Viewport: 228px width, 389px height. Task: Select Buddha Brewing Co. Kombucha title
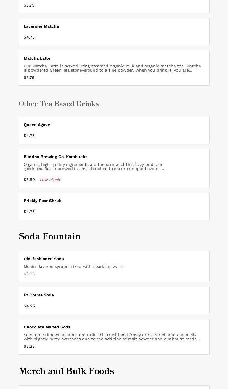point(56,157)
